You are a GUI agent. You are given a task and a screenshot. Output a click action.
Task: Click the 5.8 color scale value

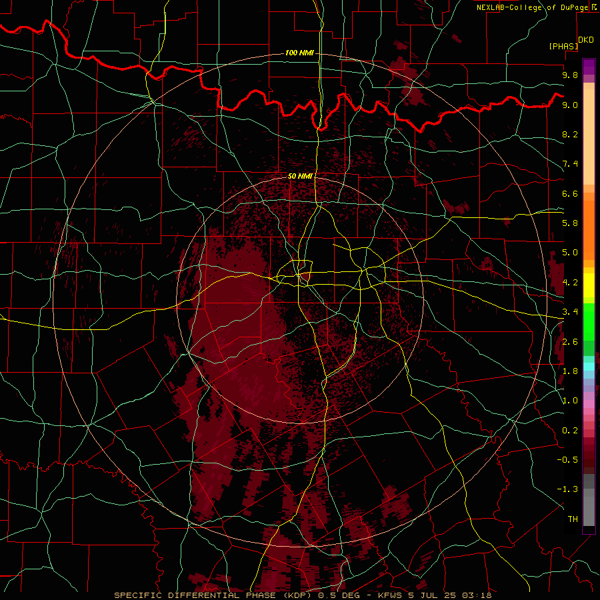(x=570, y=223)
